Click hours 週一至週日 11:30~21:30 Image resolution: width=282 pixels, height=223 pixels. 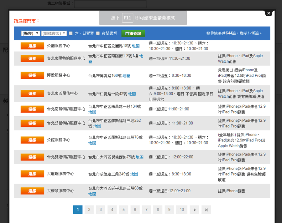click(170, 58)
